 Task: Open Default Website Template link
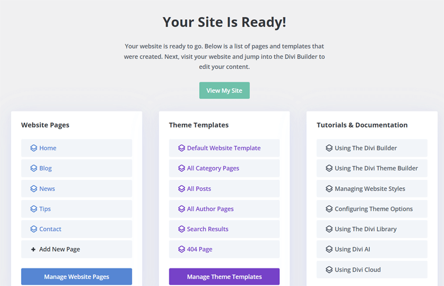[224, 148]
